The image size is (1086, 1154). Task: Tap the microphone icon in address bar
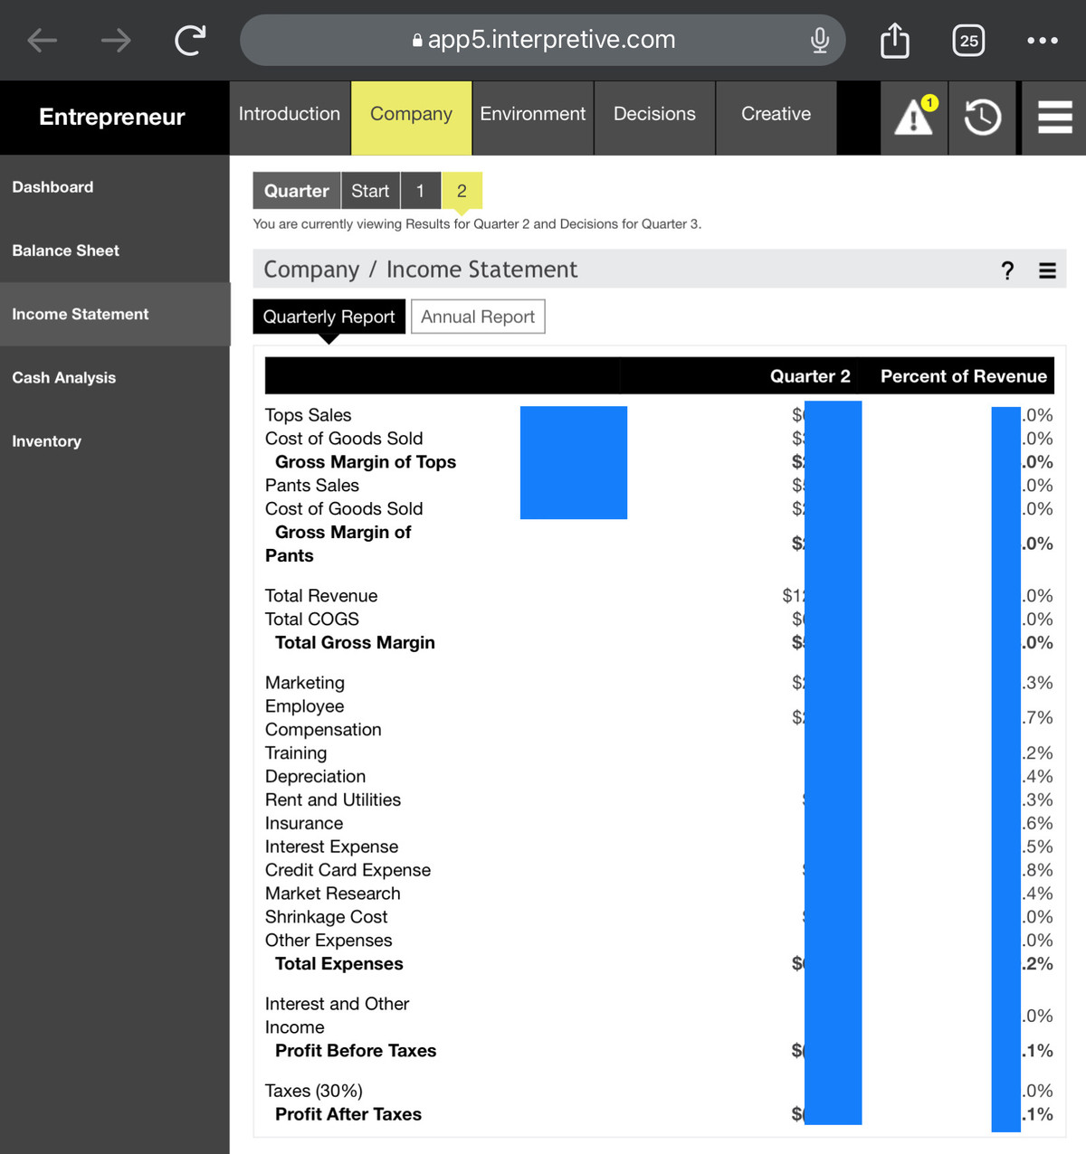[x=819, y=40]
